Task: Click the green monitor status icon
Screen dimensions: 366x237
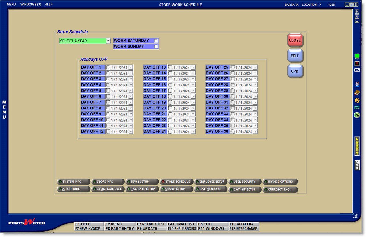Action: tap(357, 56)
